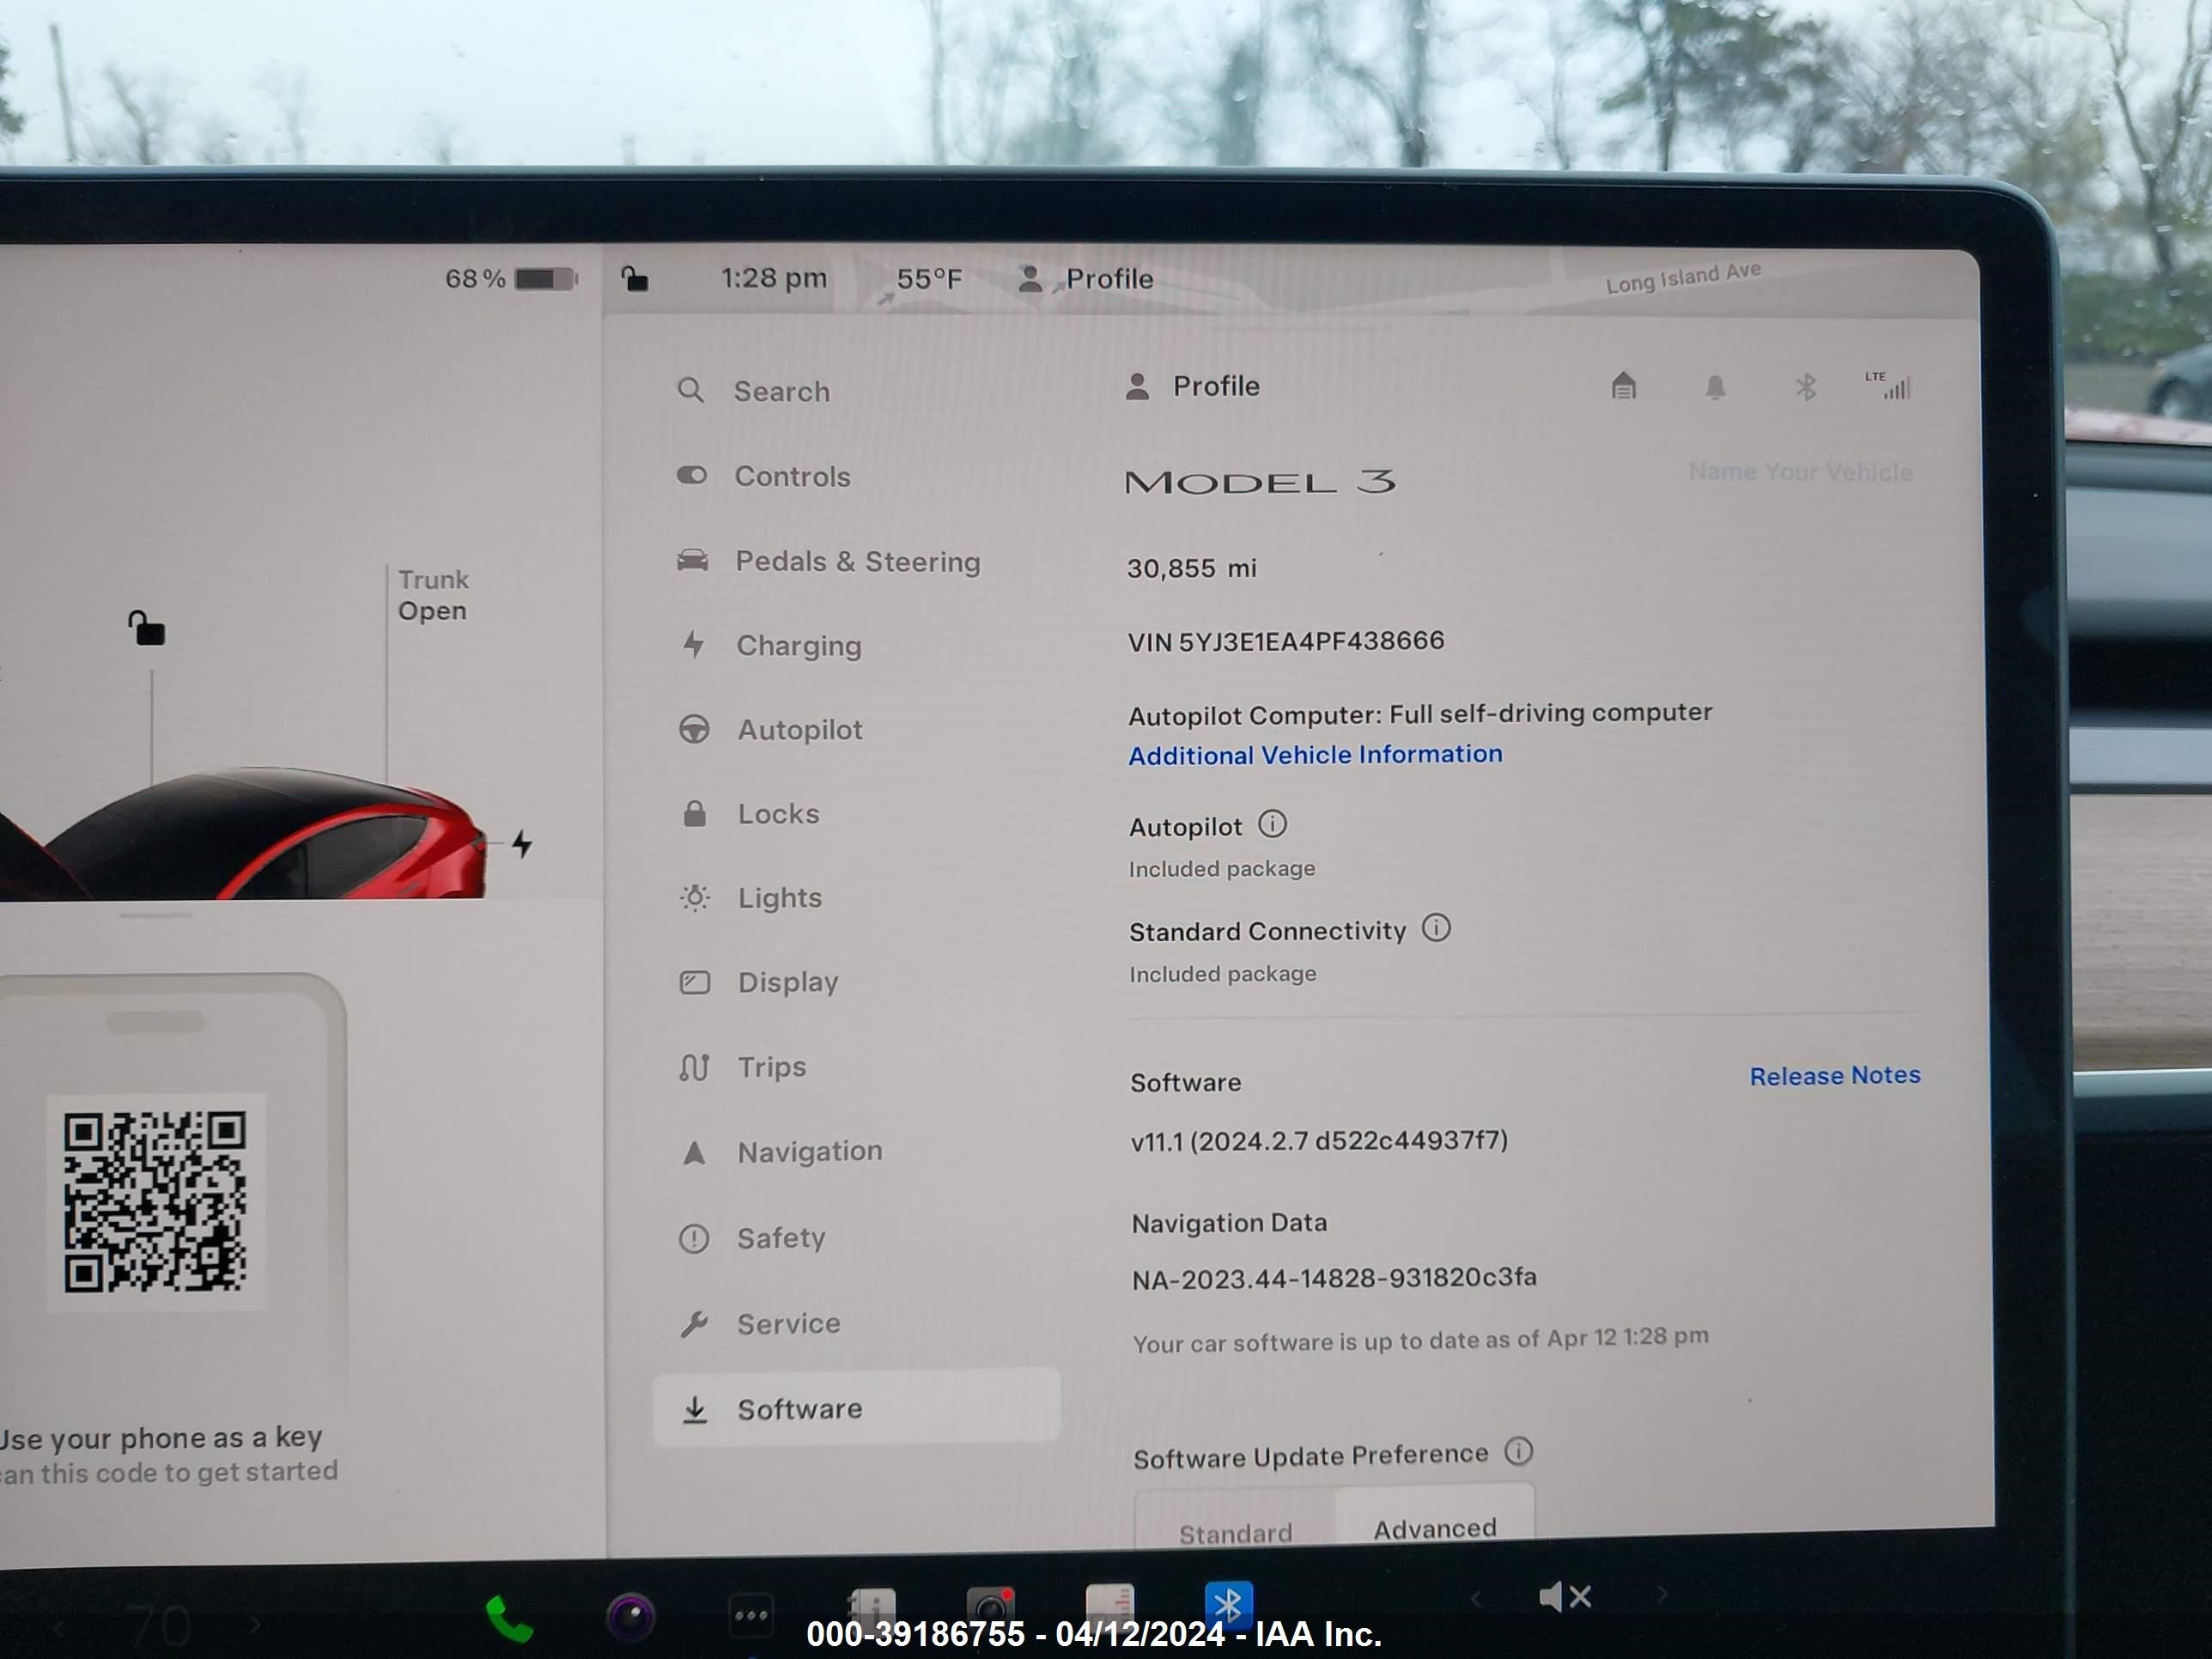Show info for Standard Connectivity
Screen dimensions: 2212x1659
pyautogui.click(x=1436, y=928)
